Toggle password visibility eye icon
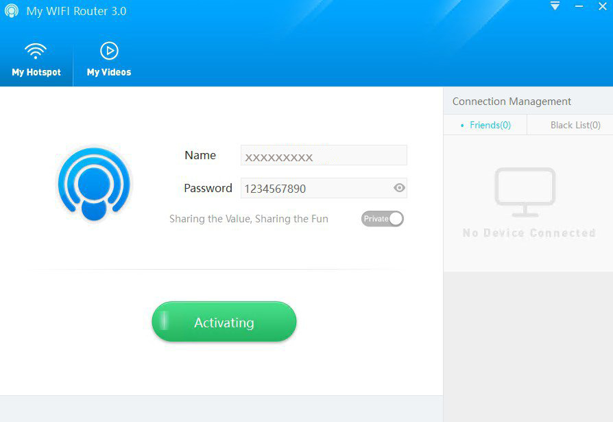 (x=399, y=188)
